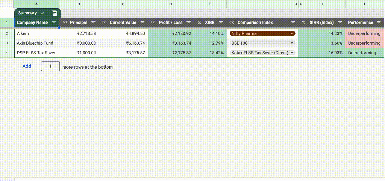This screenshot has height=181, width=385.
Task: Click the Current Value column filter icon
Action: (142, 23)
